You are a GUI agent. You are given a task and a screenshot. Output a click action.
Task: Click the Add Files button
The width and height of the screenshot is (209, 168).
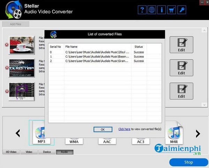[x=16, y=24]
